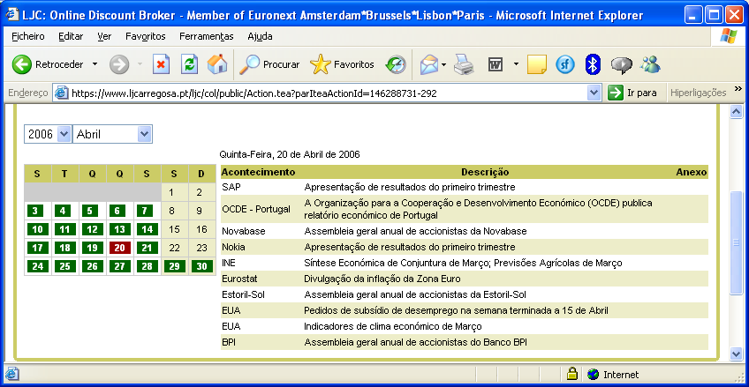Select day 19 in calendar
The image size is (749, 387).
[x=92, y=248]
